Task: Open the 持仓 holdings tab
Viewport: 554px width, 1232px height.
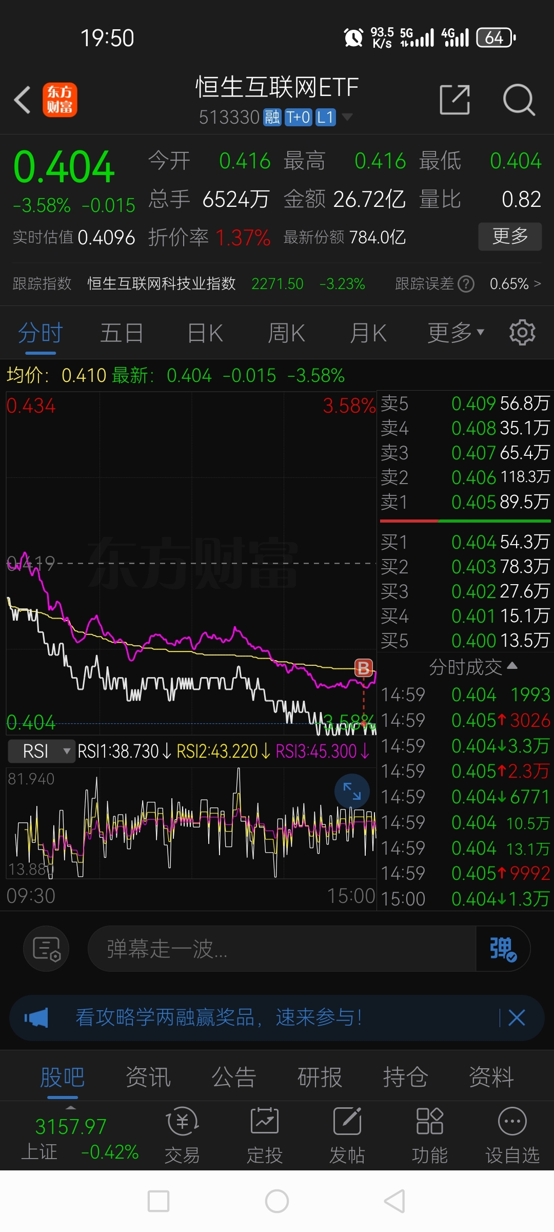Action: (x=405, y=1076)
